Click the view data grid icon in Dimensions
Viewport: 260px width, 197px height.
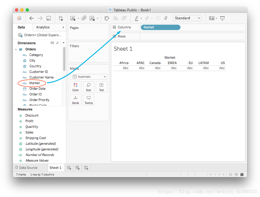pos(52,43)
